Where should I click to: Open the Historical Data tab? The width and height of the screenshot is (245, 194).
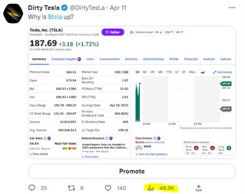(x=154, y=59)
